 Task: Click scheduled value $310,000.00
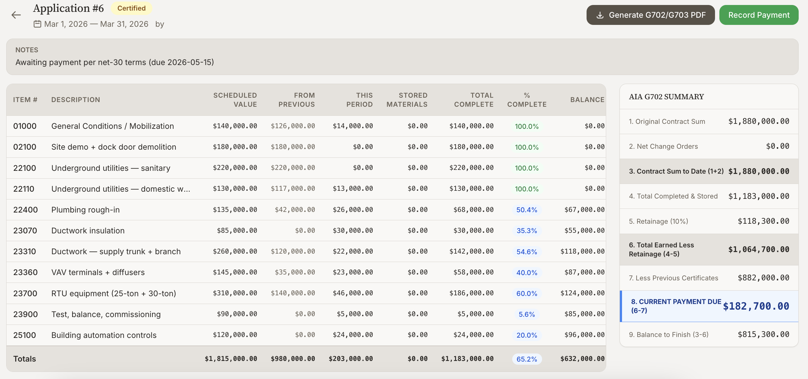tap(235, 293)
